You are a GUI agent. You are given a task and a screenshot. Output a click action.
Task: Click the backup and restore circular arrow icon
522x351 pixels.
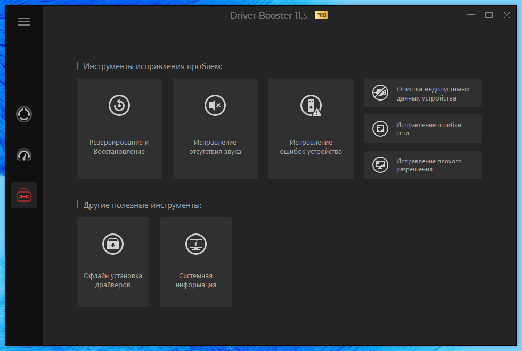[x=119, y=105]
